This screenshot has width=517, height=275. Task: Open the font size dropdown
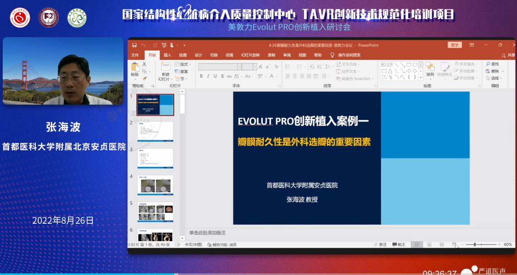coord(255,66)
